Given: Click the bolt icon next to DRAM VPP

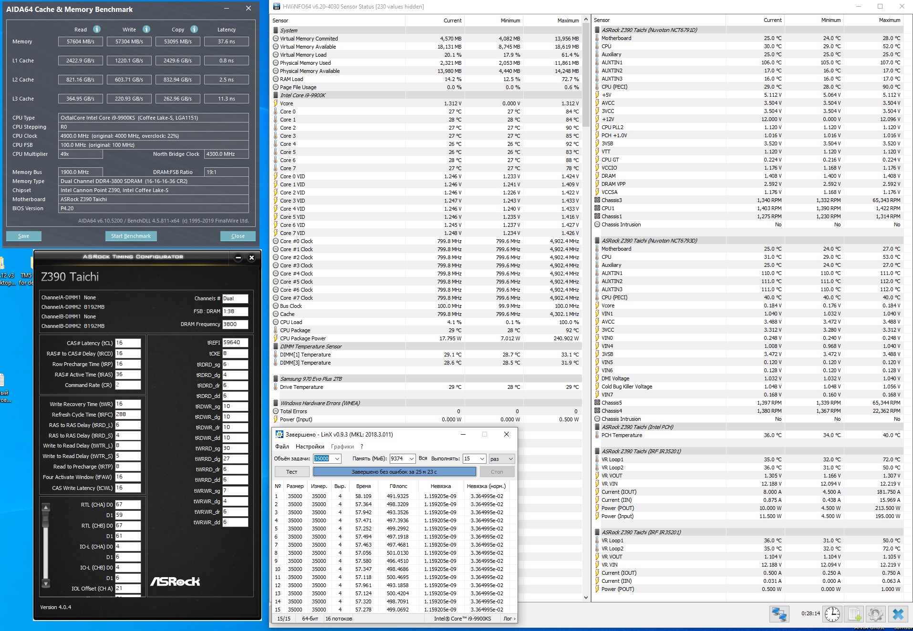Looking at the screenshot, I should (597, 184).
